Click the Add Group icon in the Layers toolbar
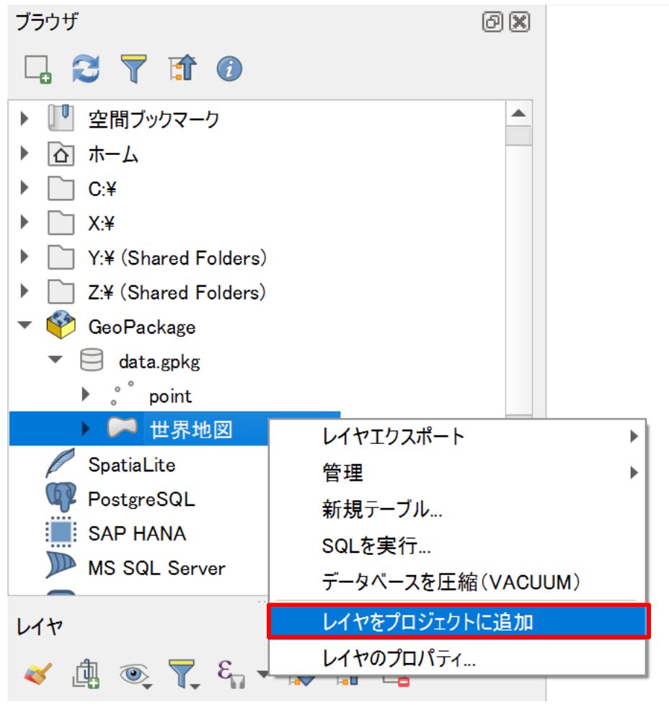This screenshot has width=669, height=715. [x=86, y=673]
